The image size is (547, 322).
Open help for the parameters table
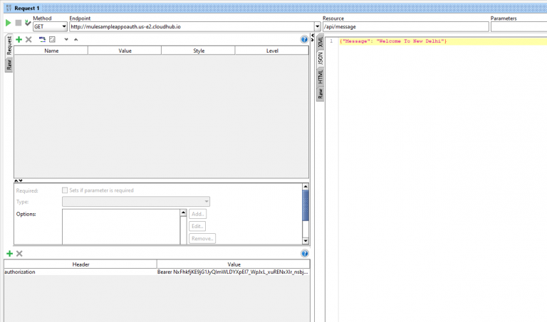(x=305, y=40)
